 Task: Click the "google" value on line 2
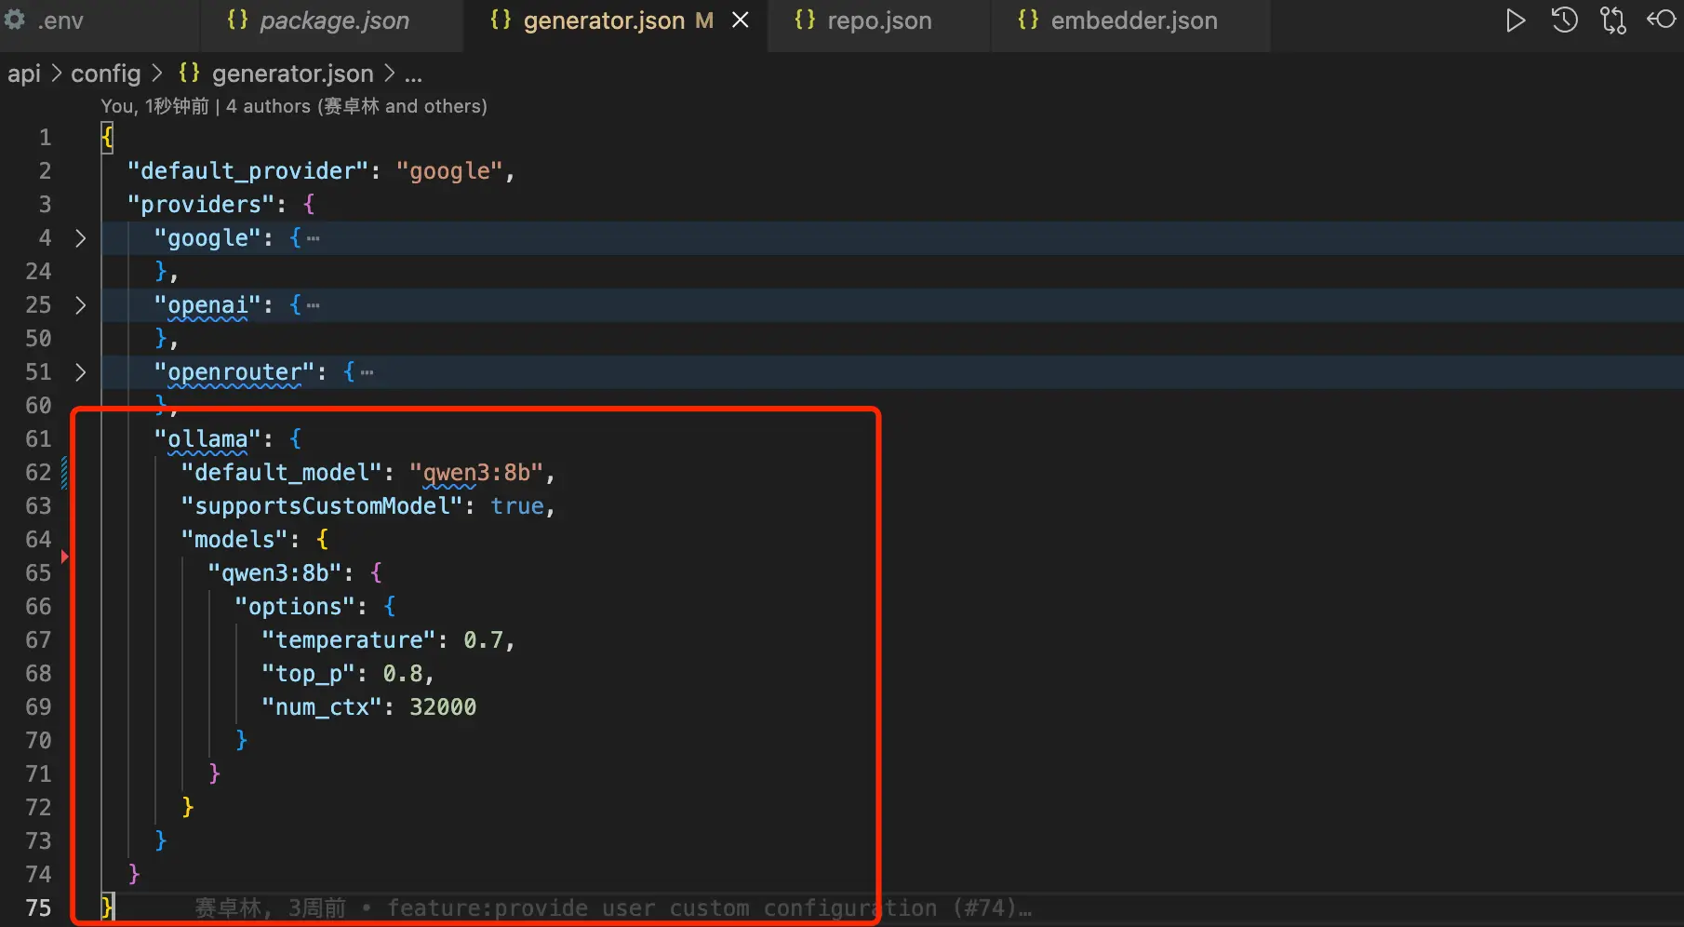pos(449,171)
